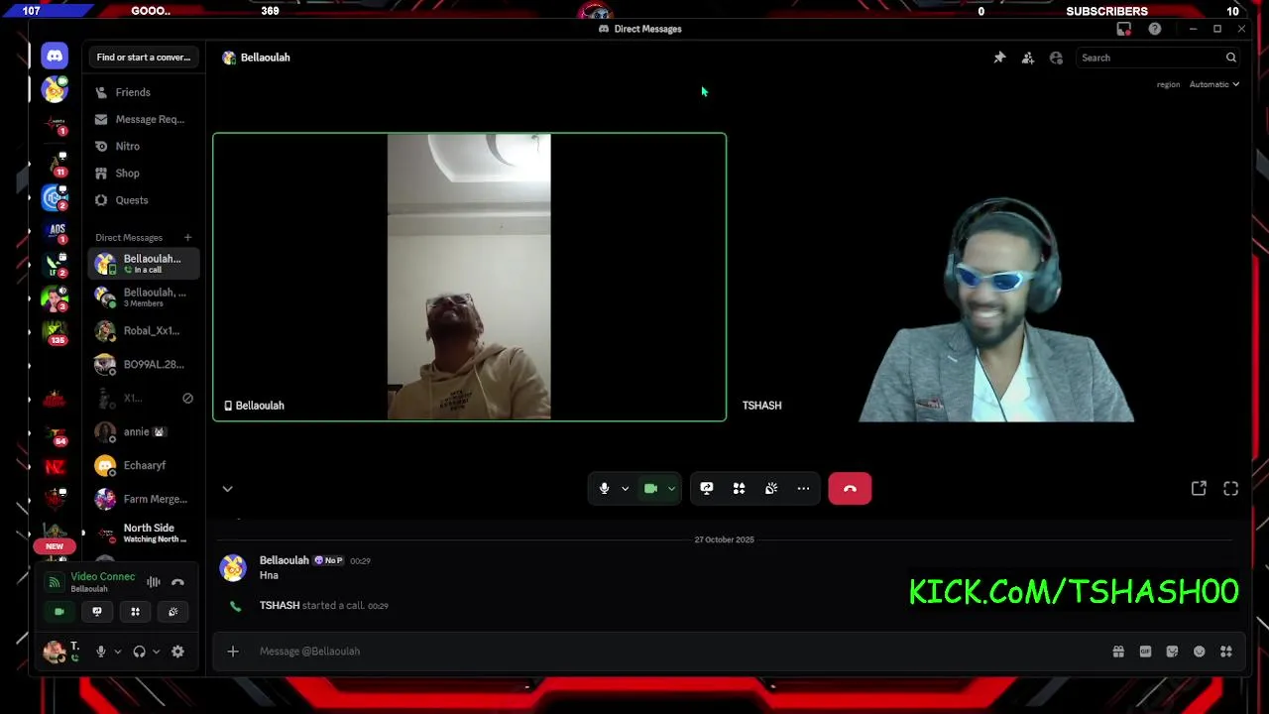Open camera options arrow in call toolbar

pos(671,488)
